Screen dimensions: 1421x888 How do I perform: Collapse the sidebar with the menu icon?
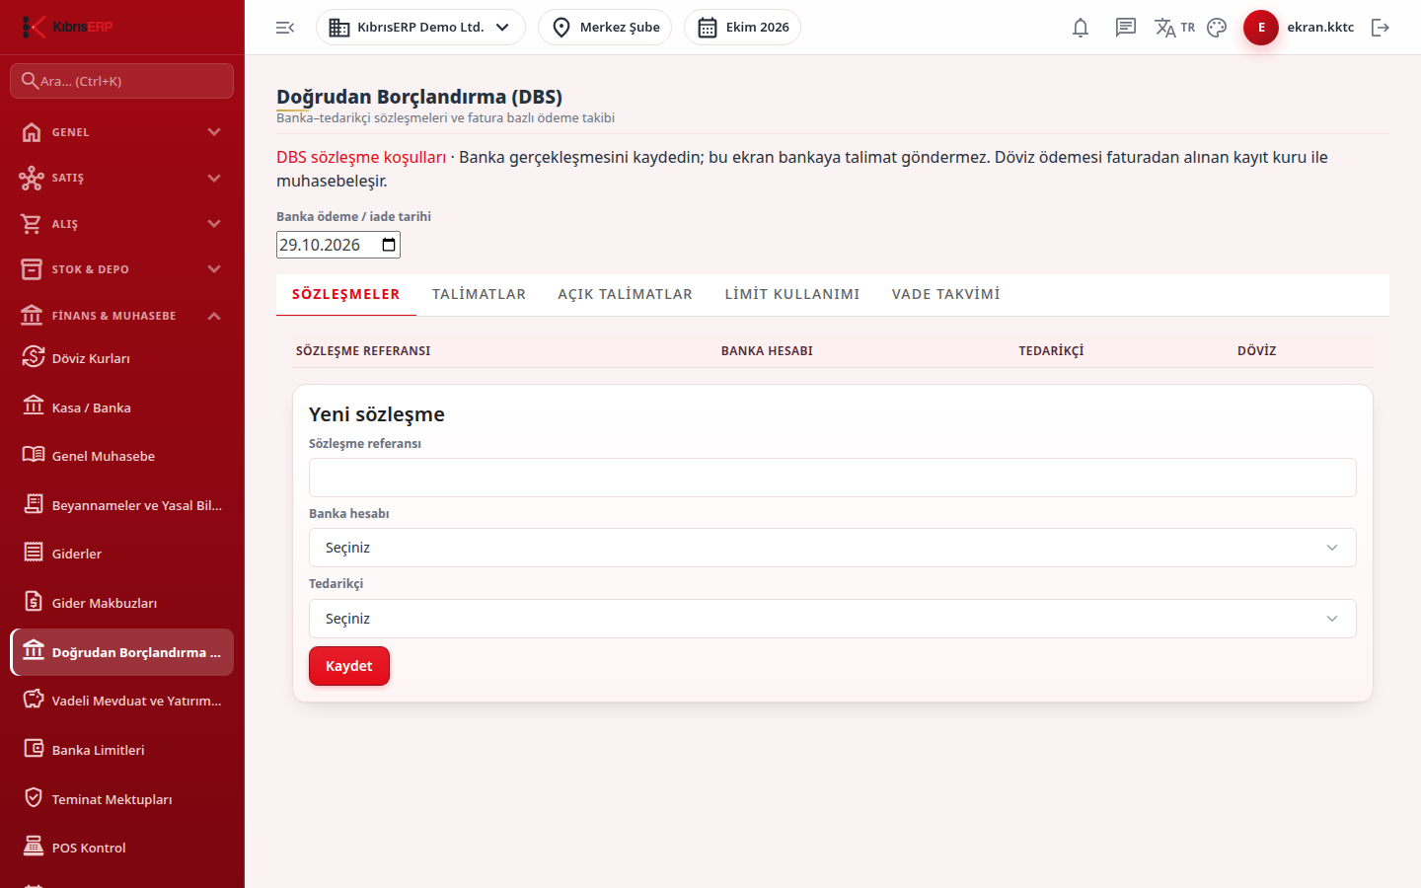click(285, 28)
